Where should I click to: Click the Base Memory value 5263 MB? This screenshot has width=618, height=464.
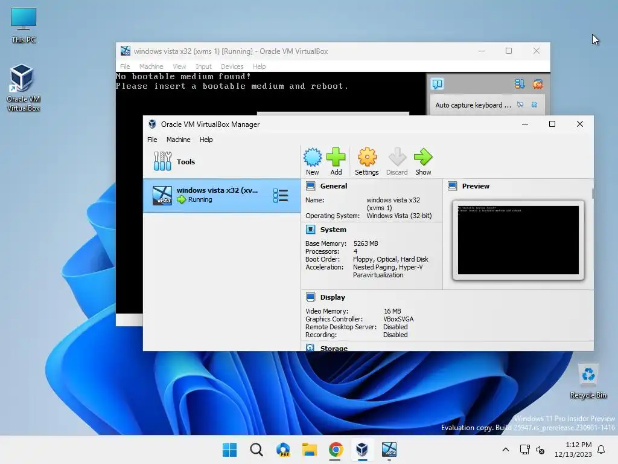coord(366,243)
